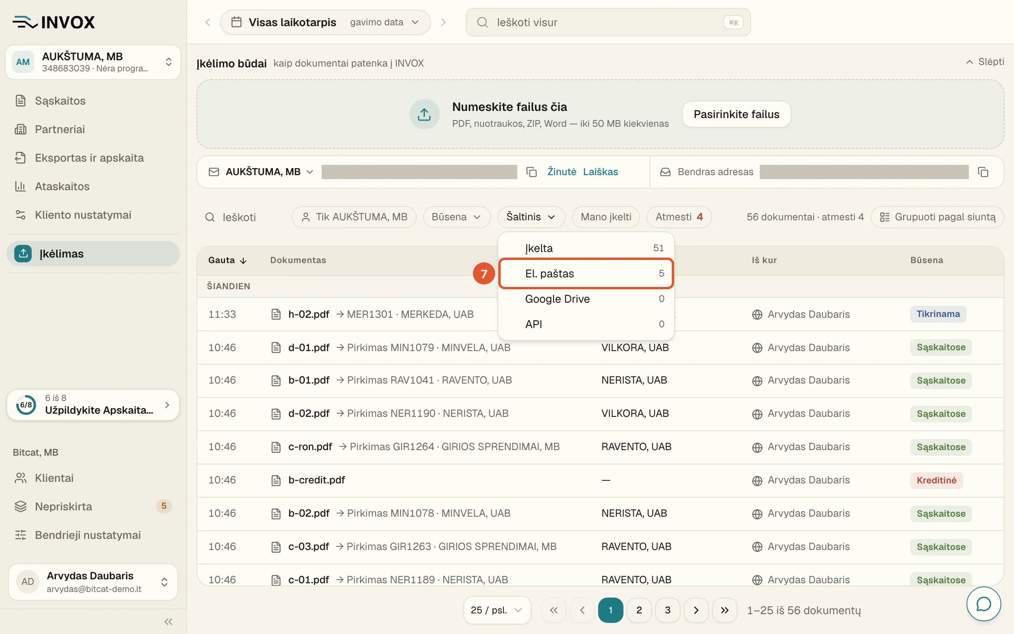Sort by Gauta column header
Screen dimensions: 1014x634
point(227,260)
